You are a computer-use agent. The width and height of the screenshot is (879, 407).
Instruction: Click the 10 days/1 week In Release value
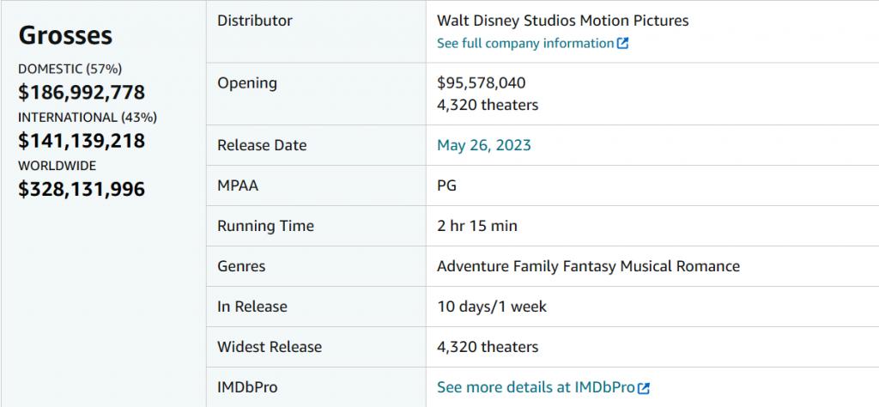point(491,307)
